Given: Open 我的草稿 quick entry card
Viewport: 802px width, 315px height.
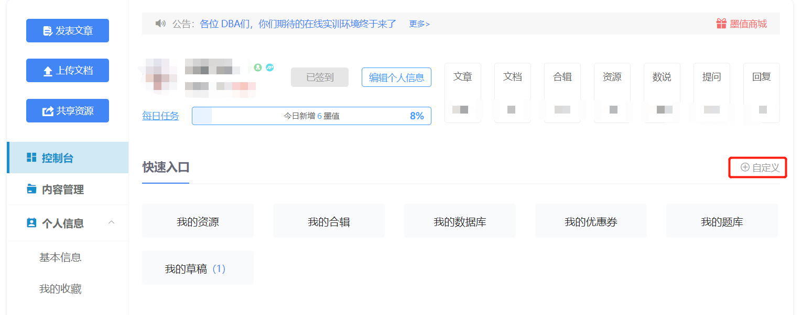Looking at the screenshot, I should point(198,267).
